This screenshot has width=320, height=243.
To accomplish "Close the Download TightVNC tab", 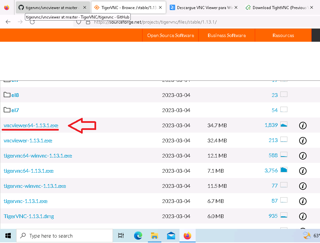I will (311, 7).
